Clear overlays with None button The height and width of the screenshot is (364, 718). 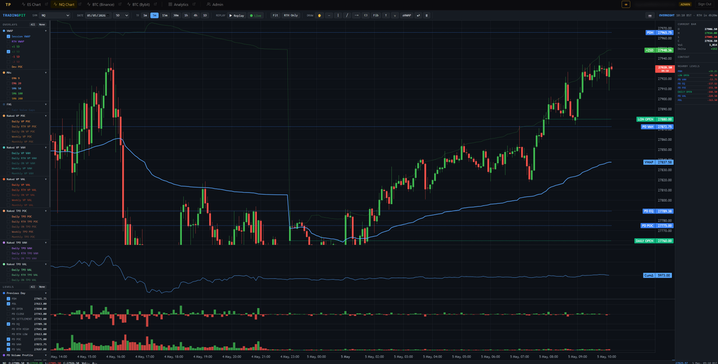(42, 25)
